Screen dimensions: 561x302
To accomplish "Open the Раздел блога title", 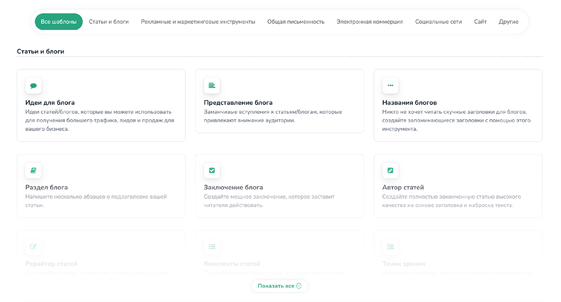I will tap(46, 187).
